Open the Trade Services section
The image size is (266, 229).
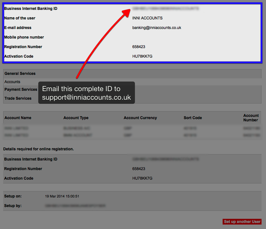pos(18,98)
